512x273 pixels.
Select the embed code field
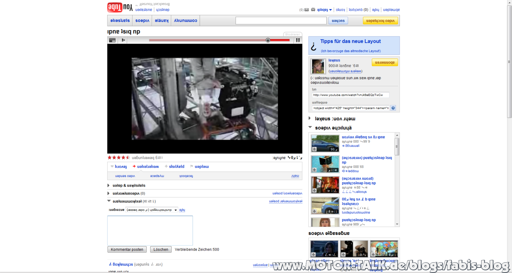351,108
